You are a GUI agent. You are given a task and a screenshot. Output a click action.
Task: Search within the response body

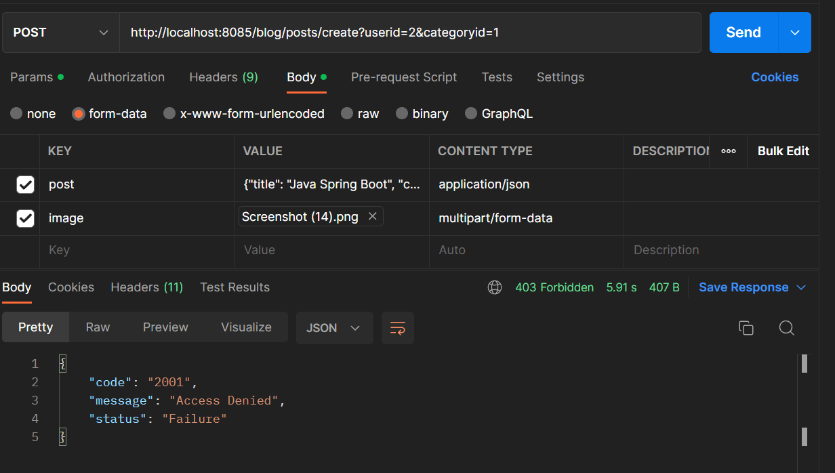tap(786, 327)
